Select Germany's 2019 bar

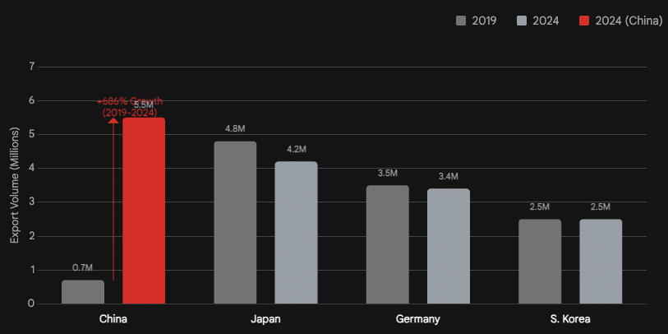[387, 244]
